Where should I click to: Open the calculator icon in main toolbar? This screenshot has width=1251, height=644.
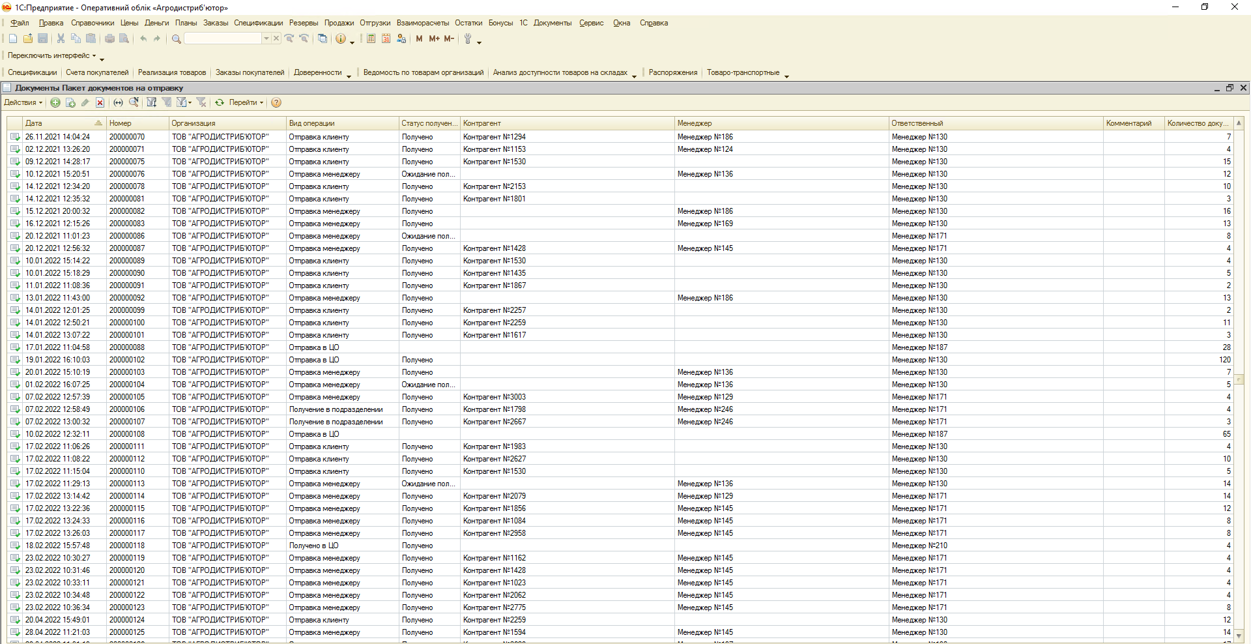point(371,39)
